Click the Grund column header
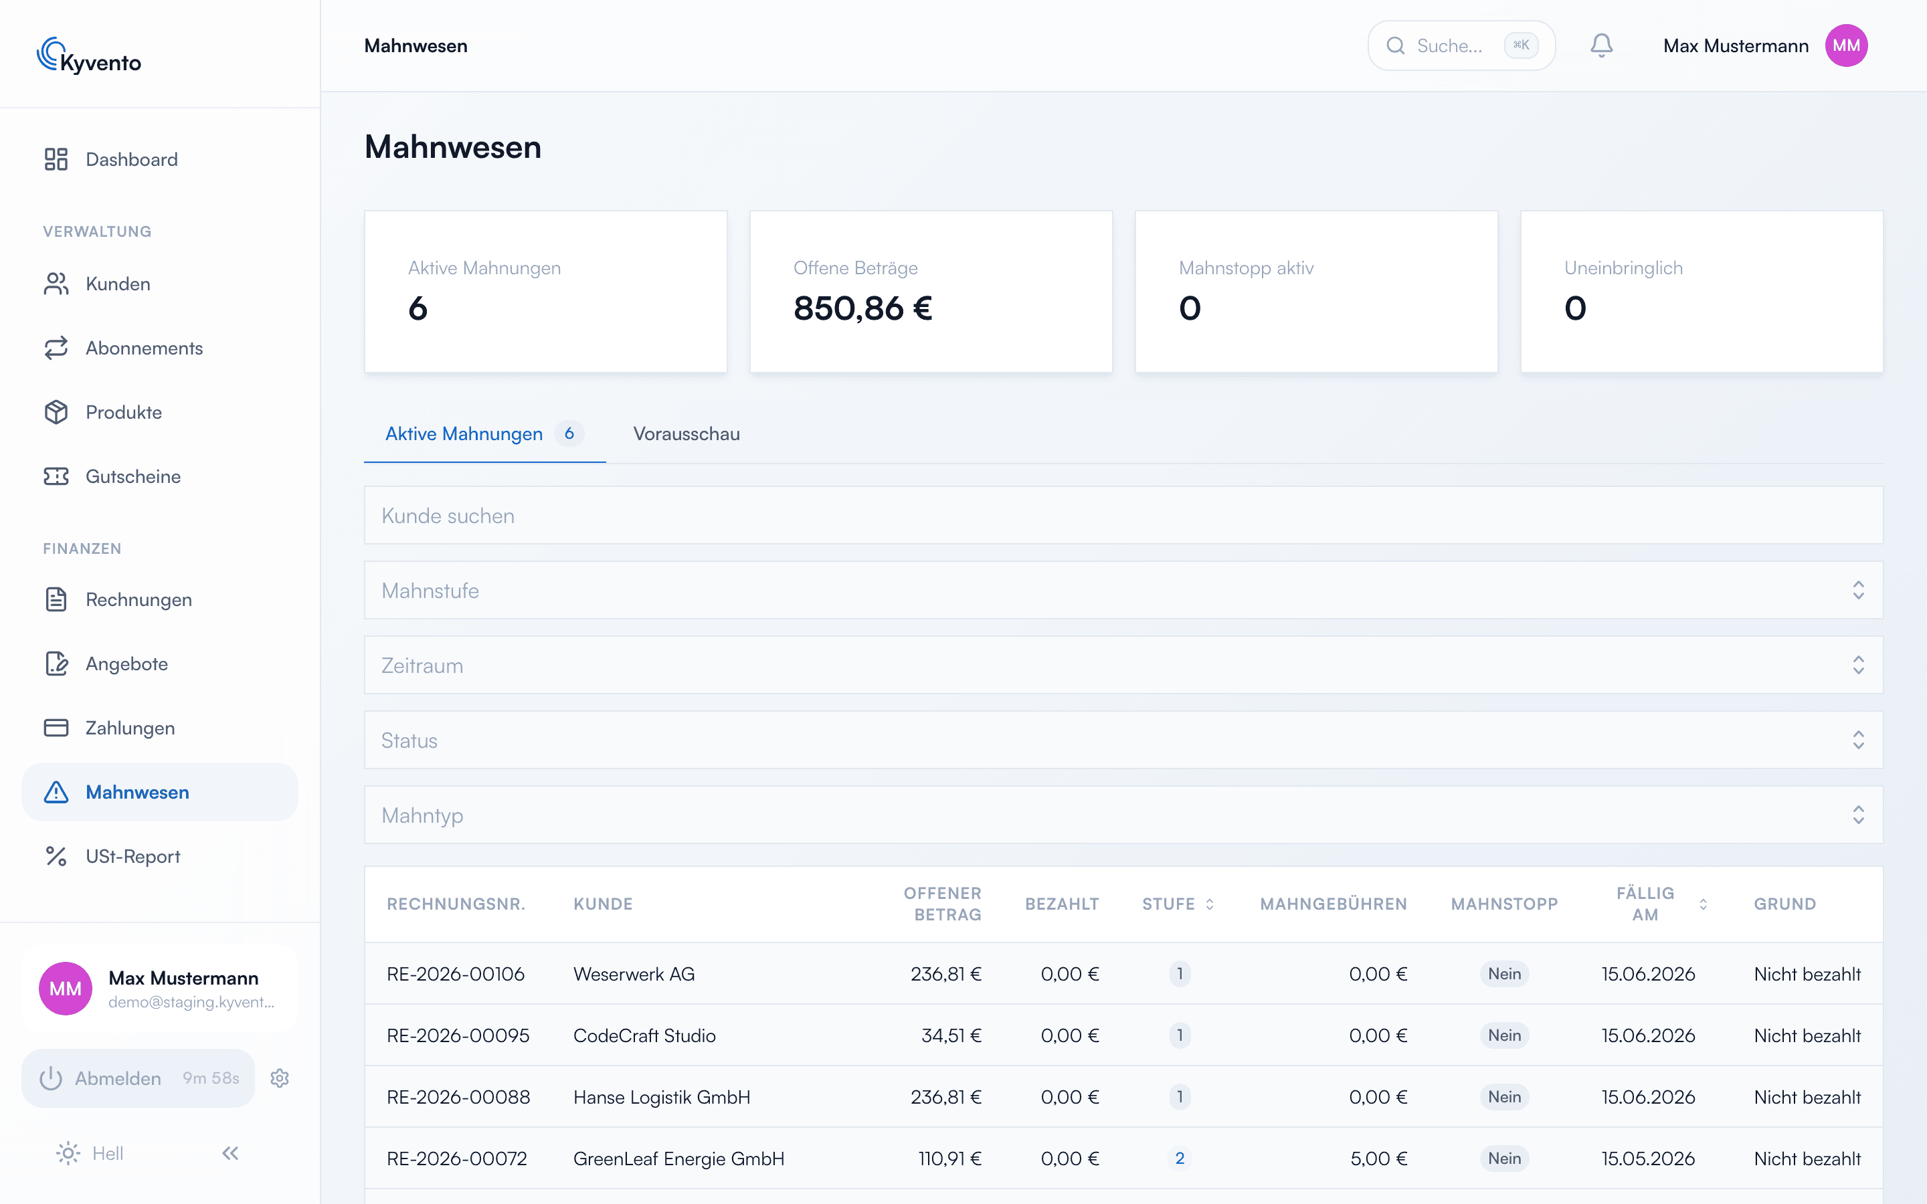 coord(1784,904)
